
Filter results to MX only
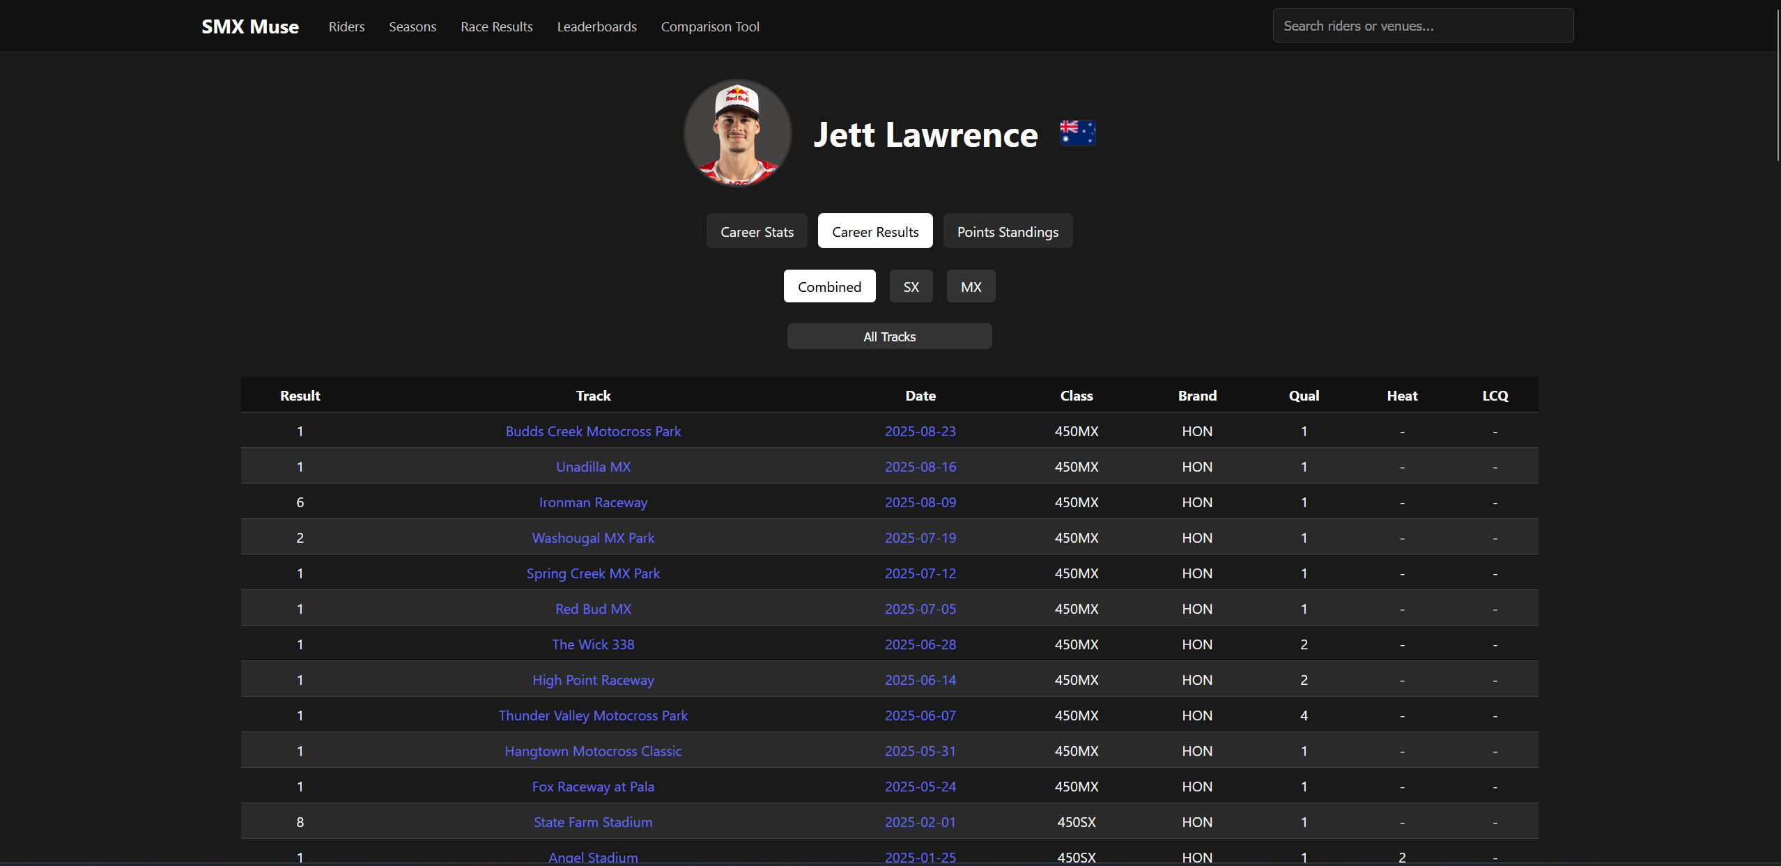(x=971, y=286)
